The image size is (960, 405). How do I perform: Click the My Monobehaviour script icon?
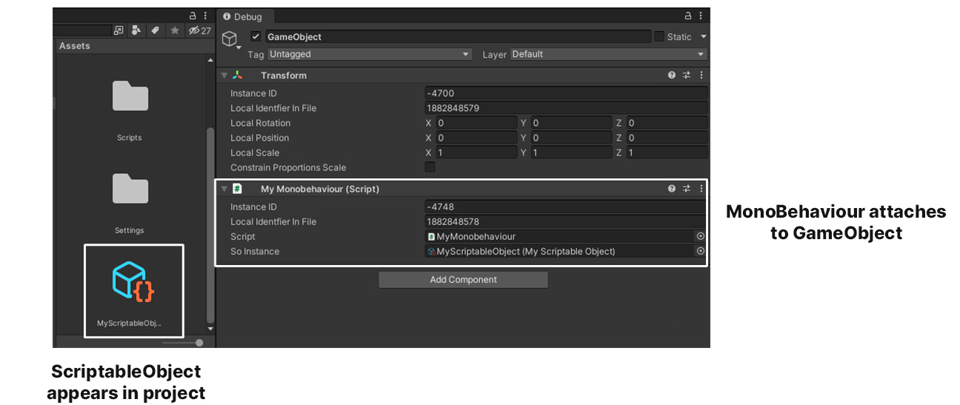click(237, 189)
